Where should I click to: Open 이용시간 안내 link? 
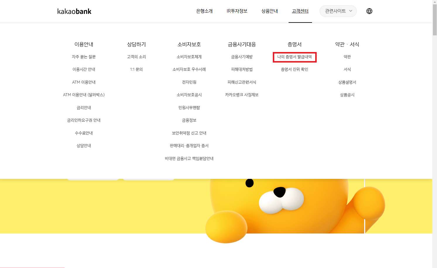tap(84, 70)
